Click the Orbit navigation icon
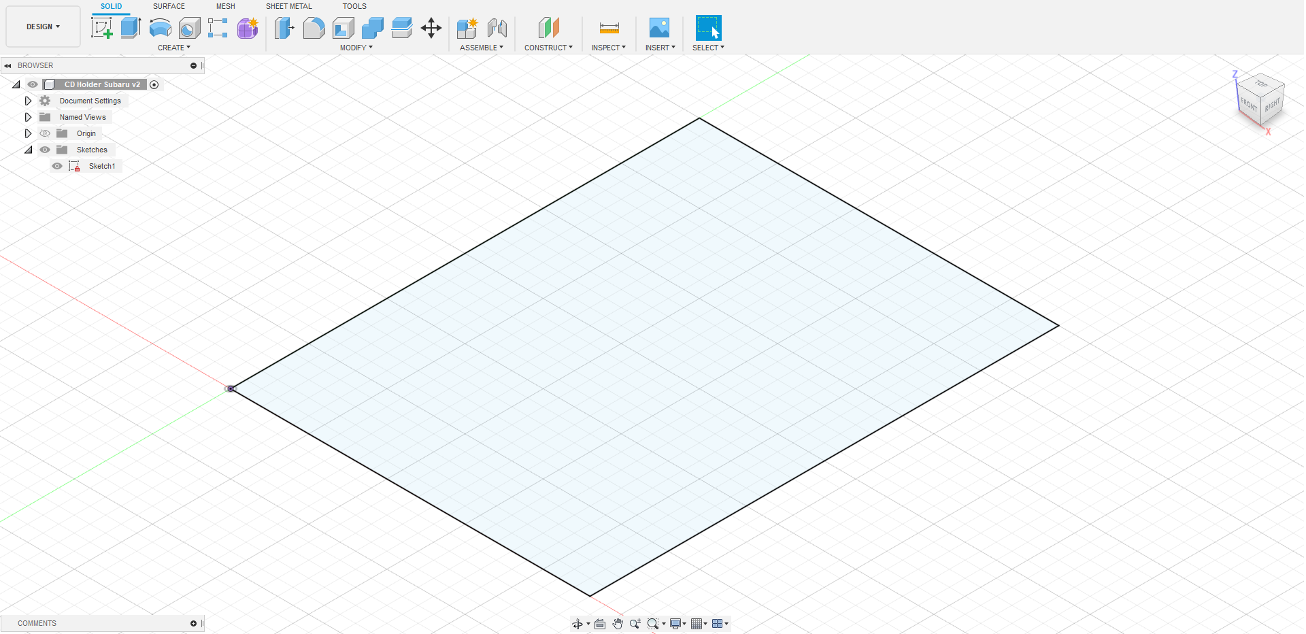Viewport: 1306px width, 634px height. click(577, 624)
